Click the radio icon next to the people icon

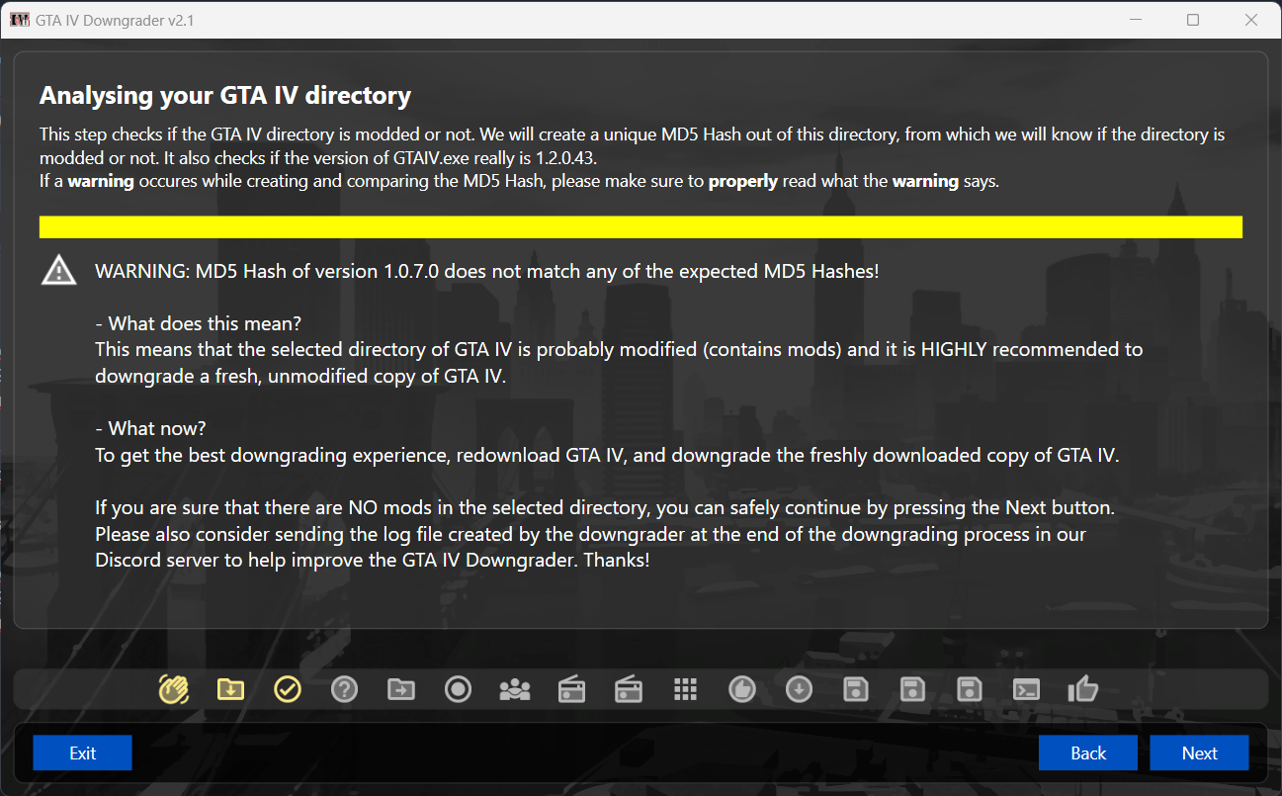[x=571, y=688]
